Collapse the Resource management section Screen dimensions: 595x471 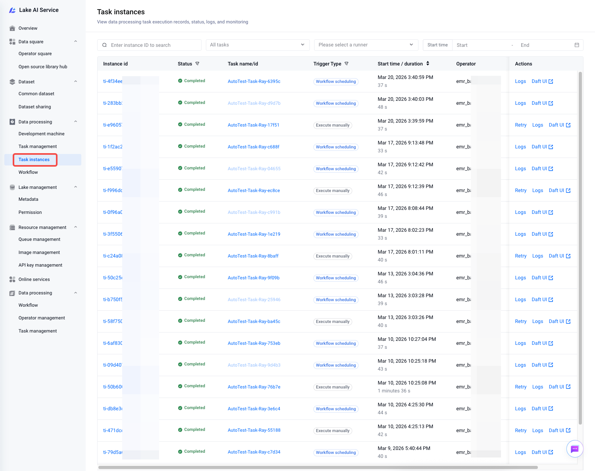pos(75,227)
